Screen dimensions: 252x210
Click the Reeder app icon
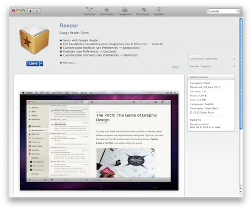pos(35,40)
